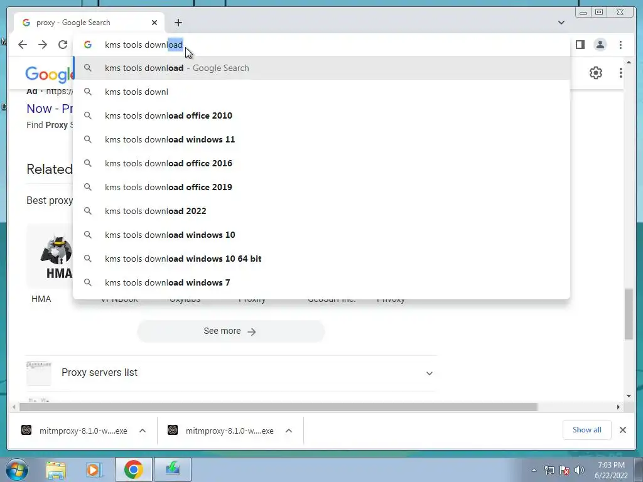Select suggestion 'kms tools download windows 11'
The width and height of the screenshot is (643, 482).
click(x=321, y=139)
